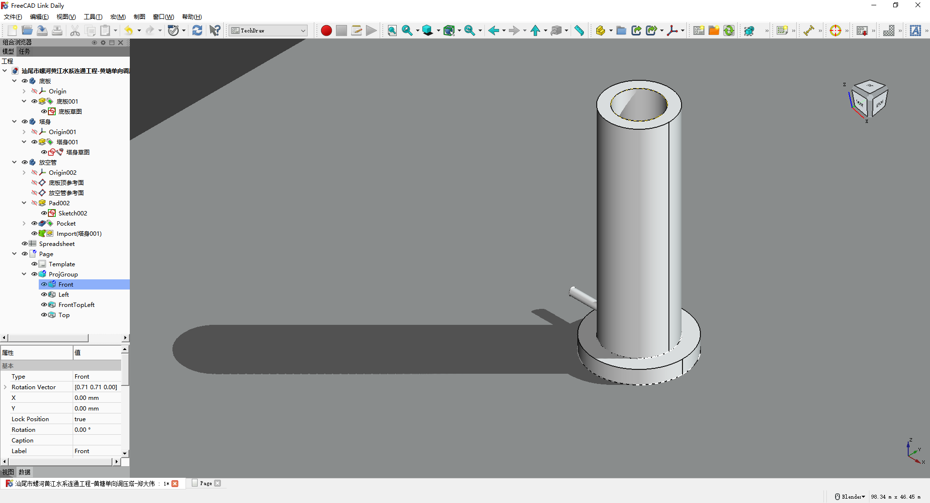
Task: Click the Open file folder icon
Action: pyautogui.click(x=27, y=30)
